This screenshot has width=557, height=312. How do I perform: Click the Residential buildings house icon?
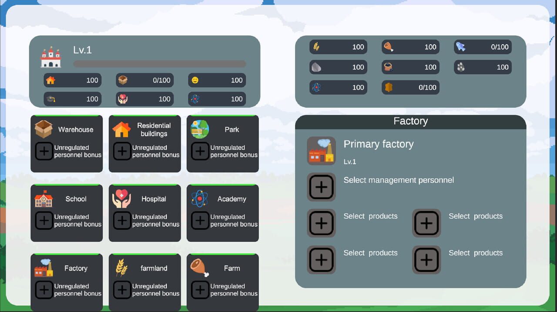point(121,129)
